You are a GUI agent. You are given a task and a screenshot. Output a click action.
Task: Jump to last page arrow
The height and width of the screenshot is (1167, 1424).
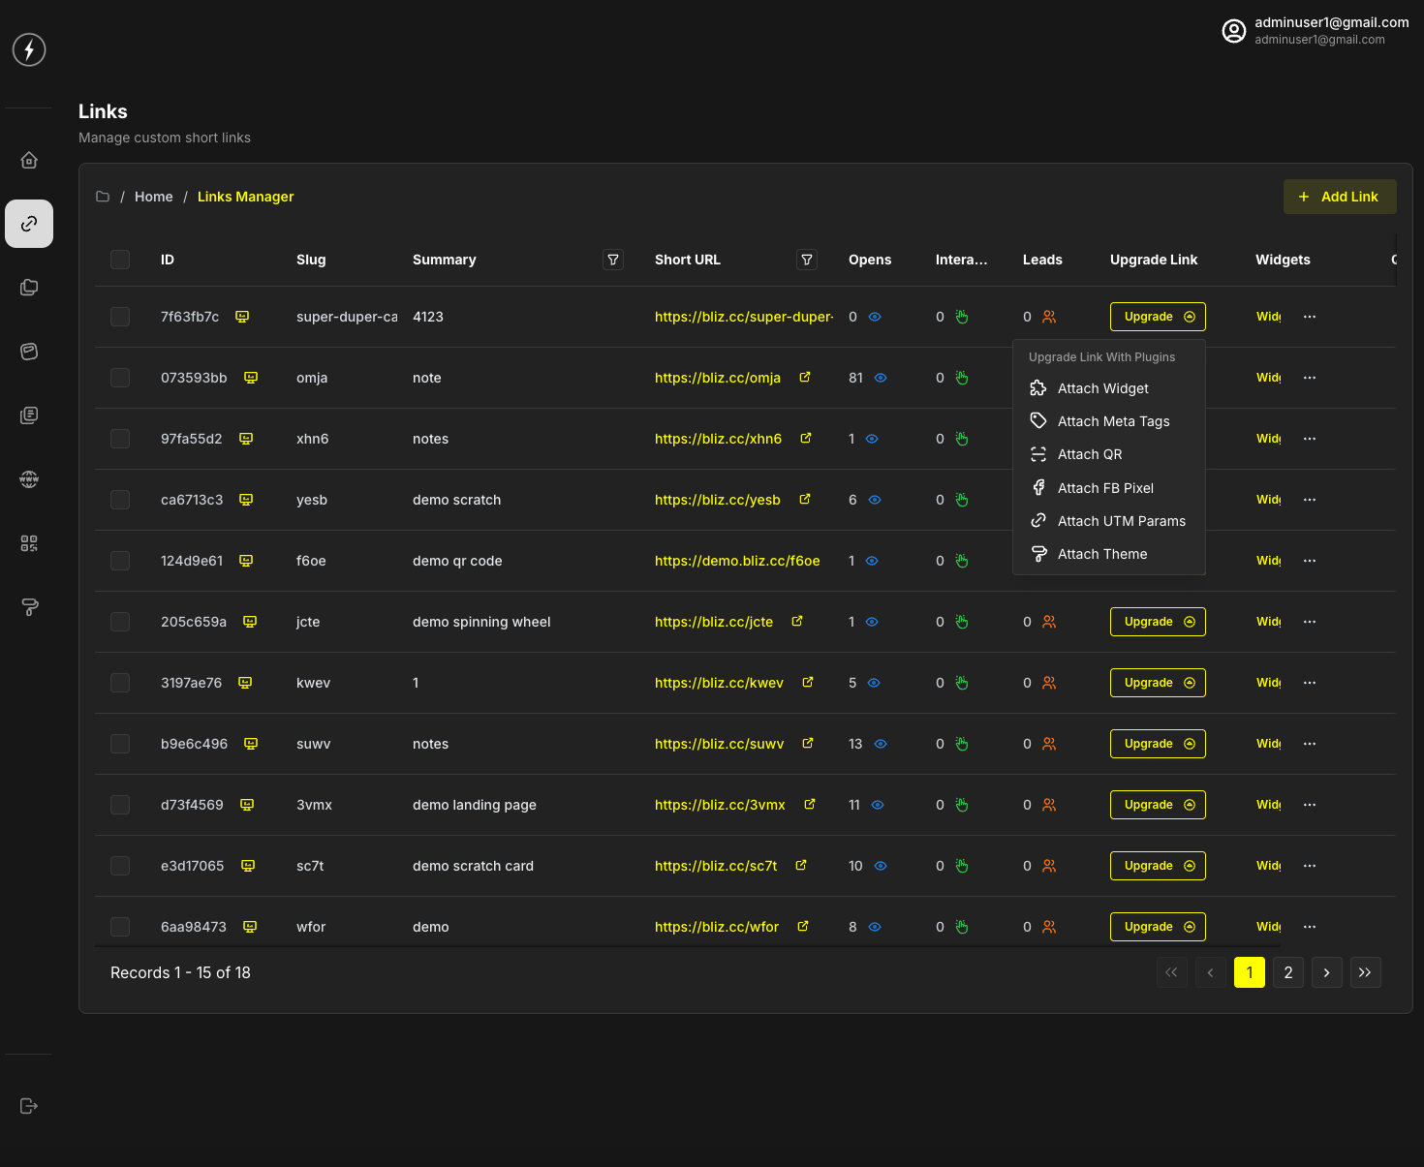point(1366,972)
